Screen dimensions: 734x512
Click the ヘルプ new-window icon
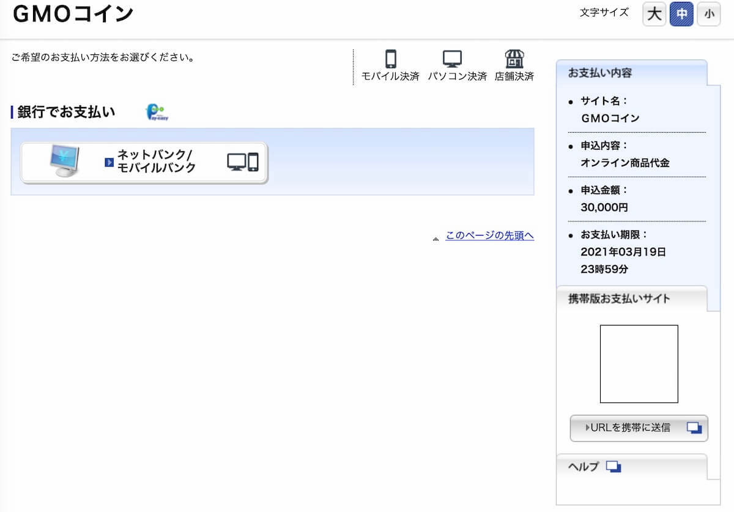[x=614, y=467]
